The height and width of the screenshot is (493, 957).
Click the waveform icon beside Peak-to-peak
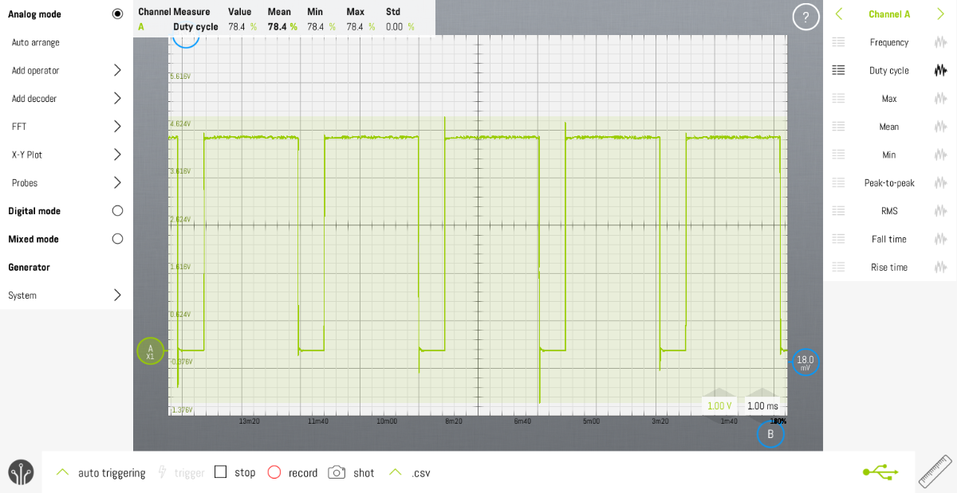(941, 182)
